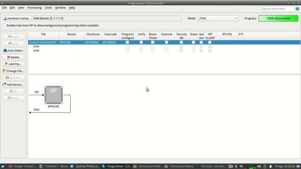The height and width of the screenshot is (169, 301).
Task: Check Program/Configure for the EPM240 file row
Action: tap(127, 42)
